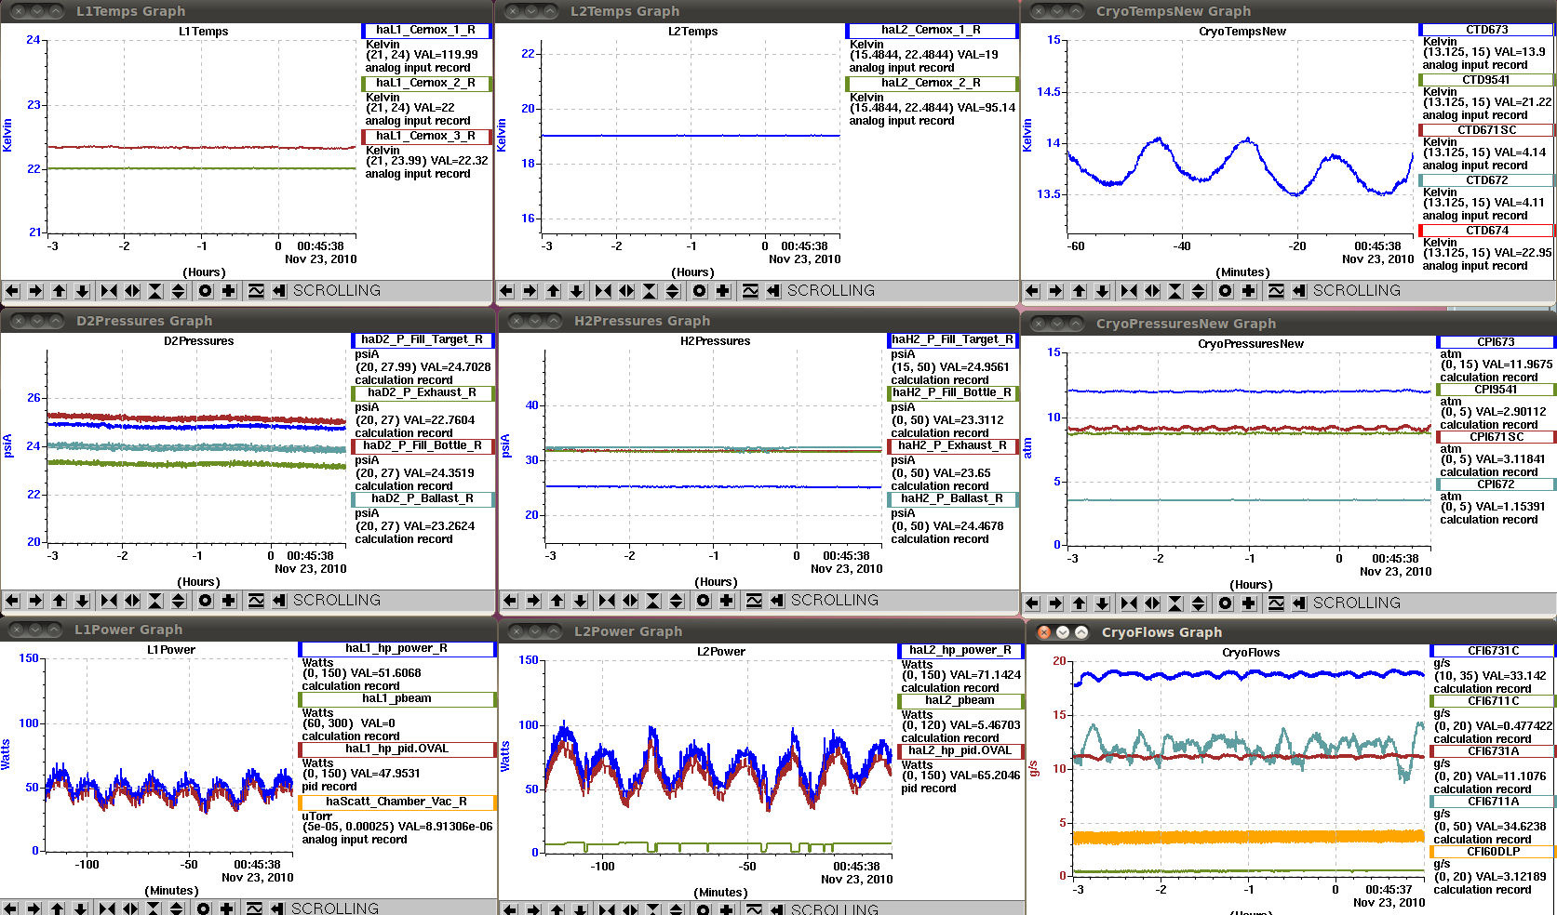Auto-scale circle icon in CryoPressuresNew Graph
Viewport: 1557px width, 915px height.
pyautogui.click(x=1226, y=603)
